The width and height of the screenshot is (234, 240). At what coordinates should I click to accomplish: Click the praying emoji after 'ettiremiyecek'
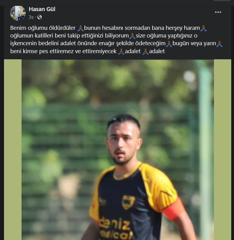tap(121, 52)
